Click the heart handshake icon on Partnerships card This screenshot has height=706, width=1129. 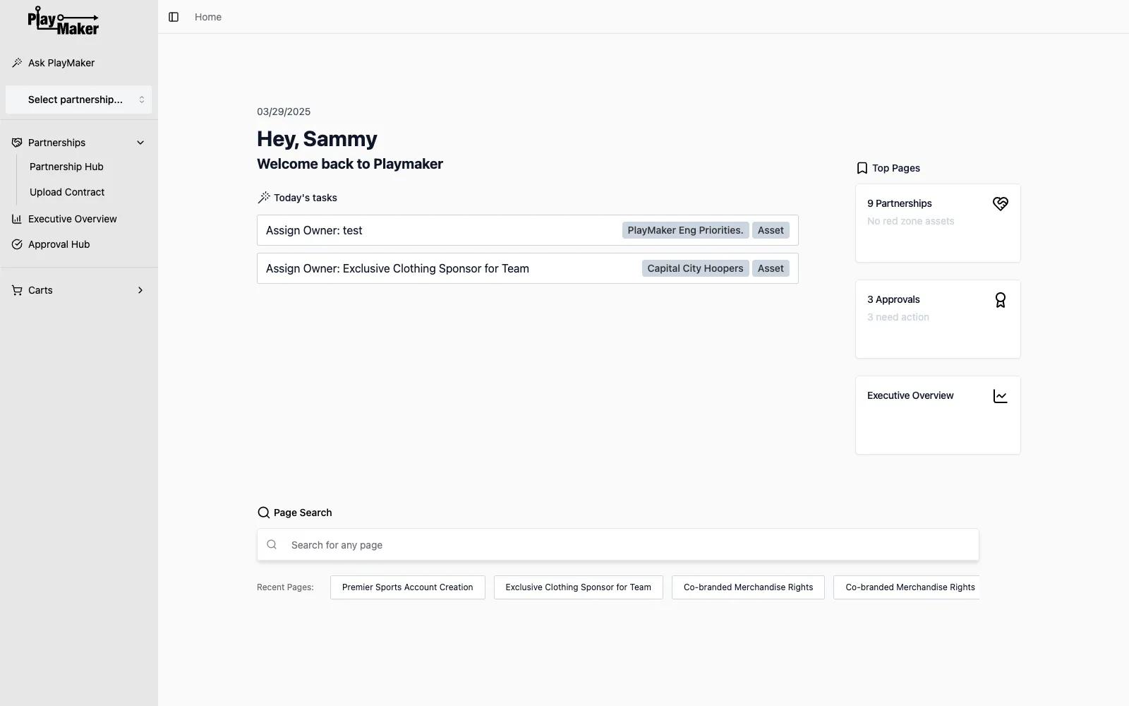click(1000, 204)
